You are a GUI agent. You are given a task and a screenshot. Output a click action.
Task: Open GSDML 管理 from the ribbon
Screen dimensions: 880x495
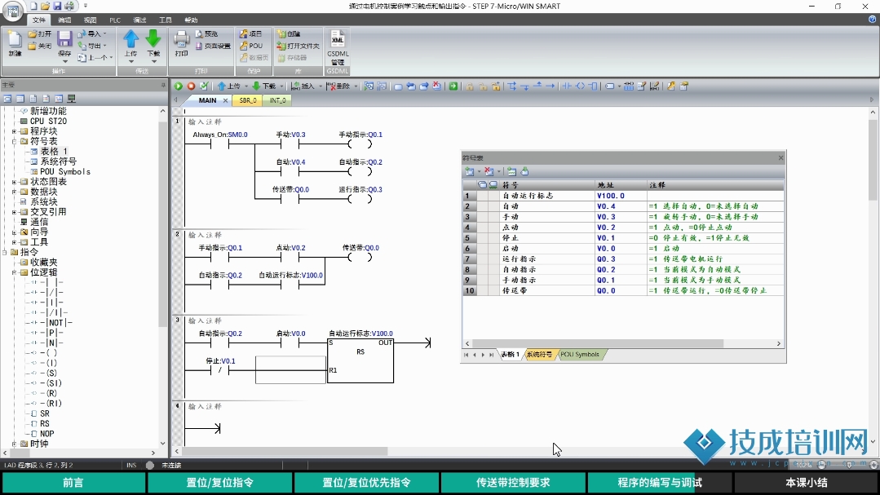(x=338, y=47)
